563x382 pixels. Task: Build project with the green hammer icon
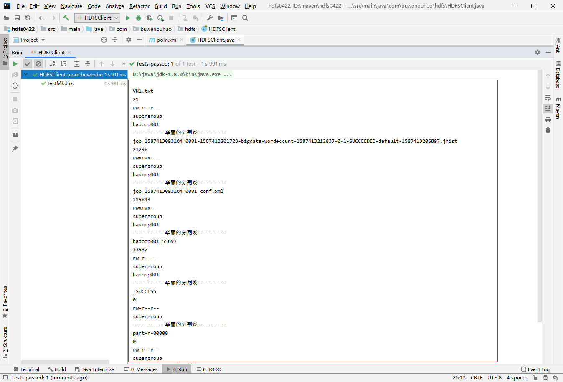66,18
